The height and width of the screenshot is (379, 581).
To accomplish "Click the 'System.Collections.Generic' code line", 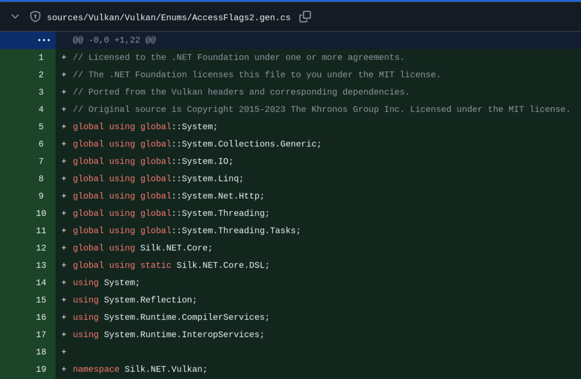I will pos(197,144).
